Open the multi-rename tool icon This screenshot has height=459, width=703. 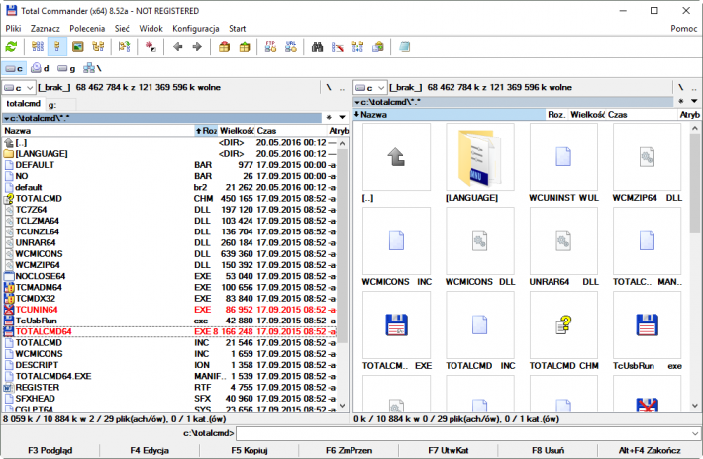(x=338, y=46)
